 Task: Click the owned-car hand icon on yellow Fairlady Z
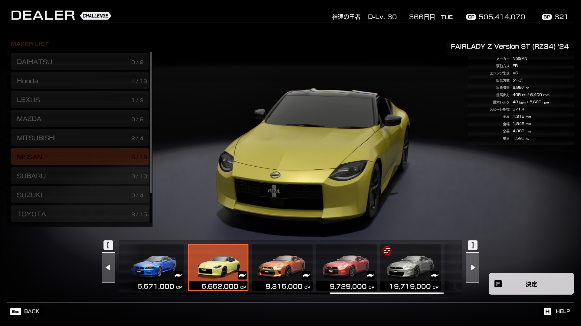242,275
